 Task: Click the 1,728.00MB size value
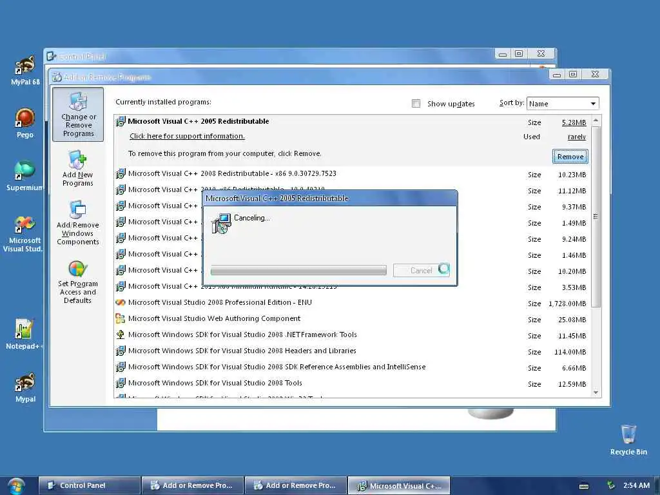click(x=567, y=304)
